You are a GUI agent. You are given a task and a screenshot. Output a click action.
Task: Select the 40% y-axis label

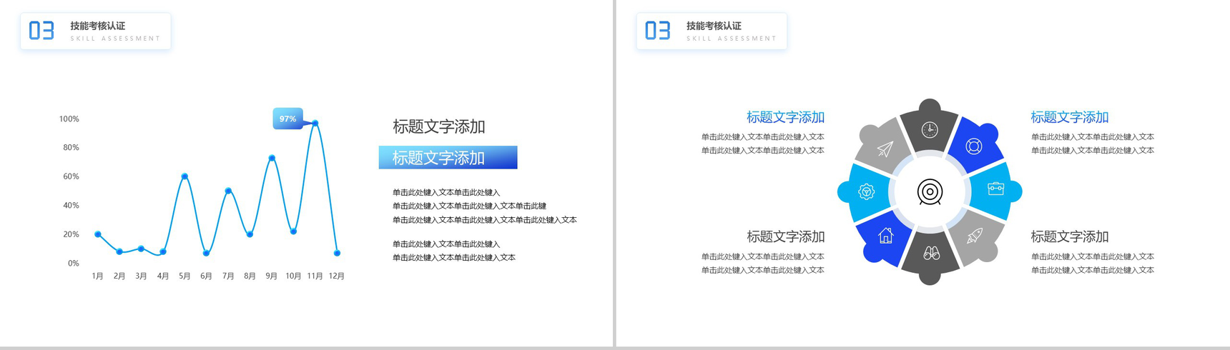click(x=71, y=206)
